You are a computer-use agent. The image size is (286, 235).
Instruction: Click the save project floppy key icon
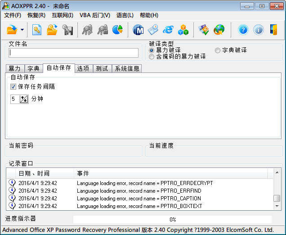67,30
